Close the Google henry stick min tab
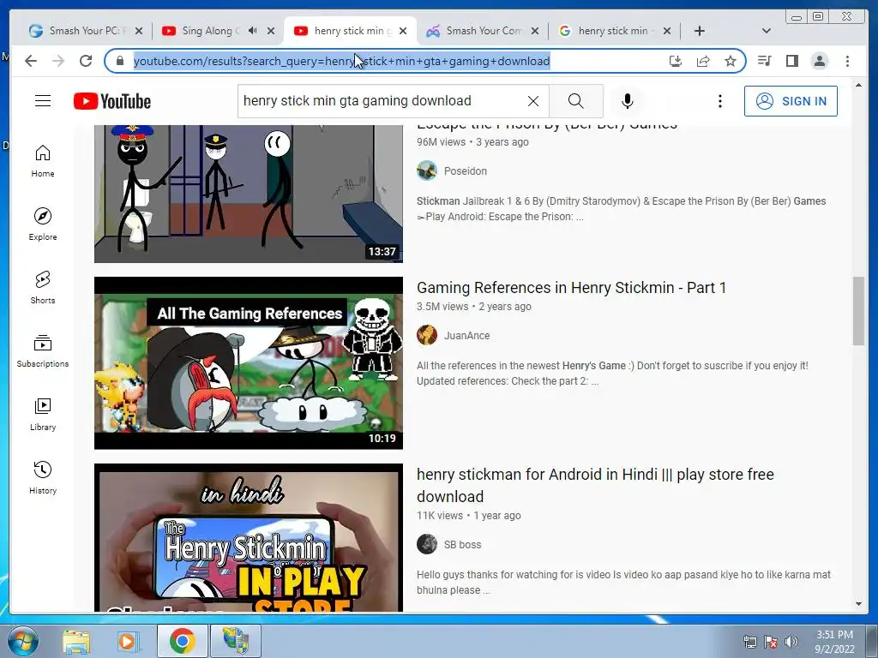The height and width of the screenshot is (658, 878). tap(667, 31)
